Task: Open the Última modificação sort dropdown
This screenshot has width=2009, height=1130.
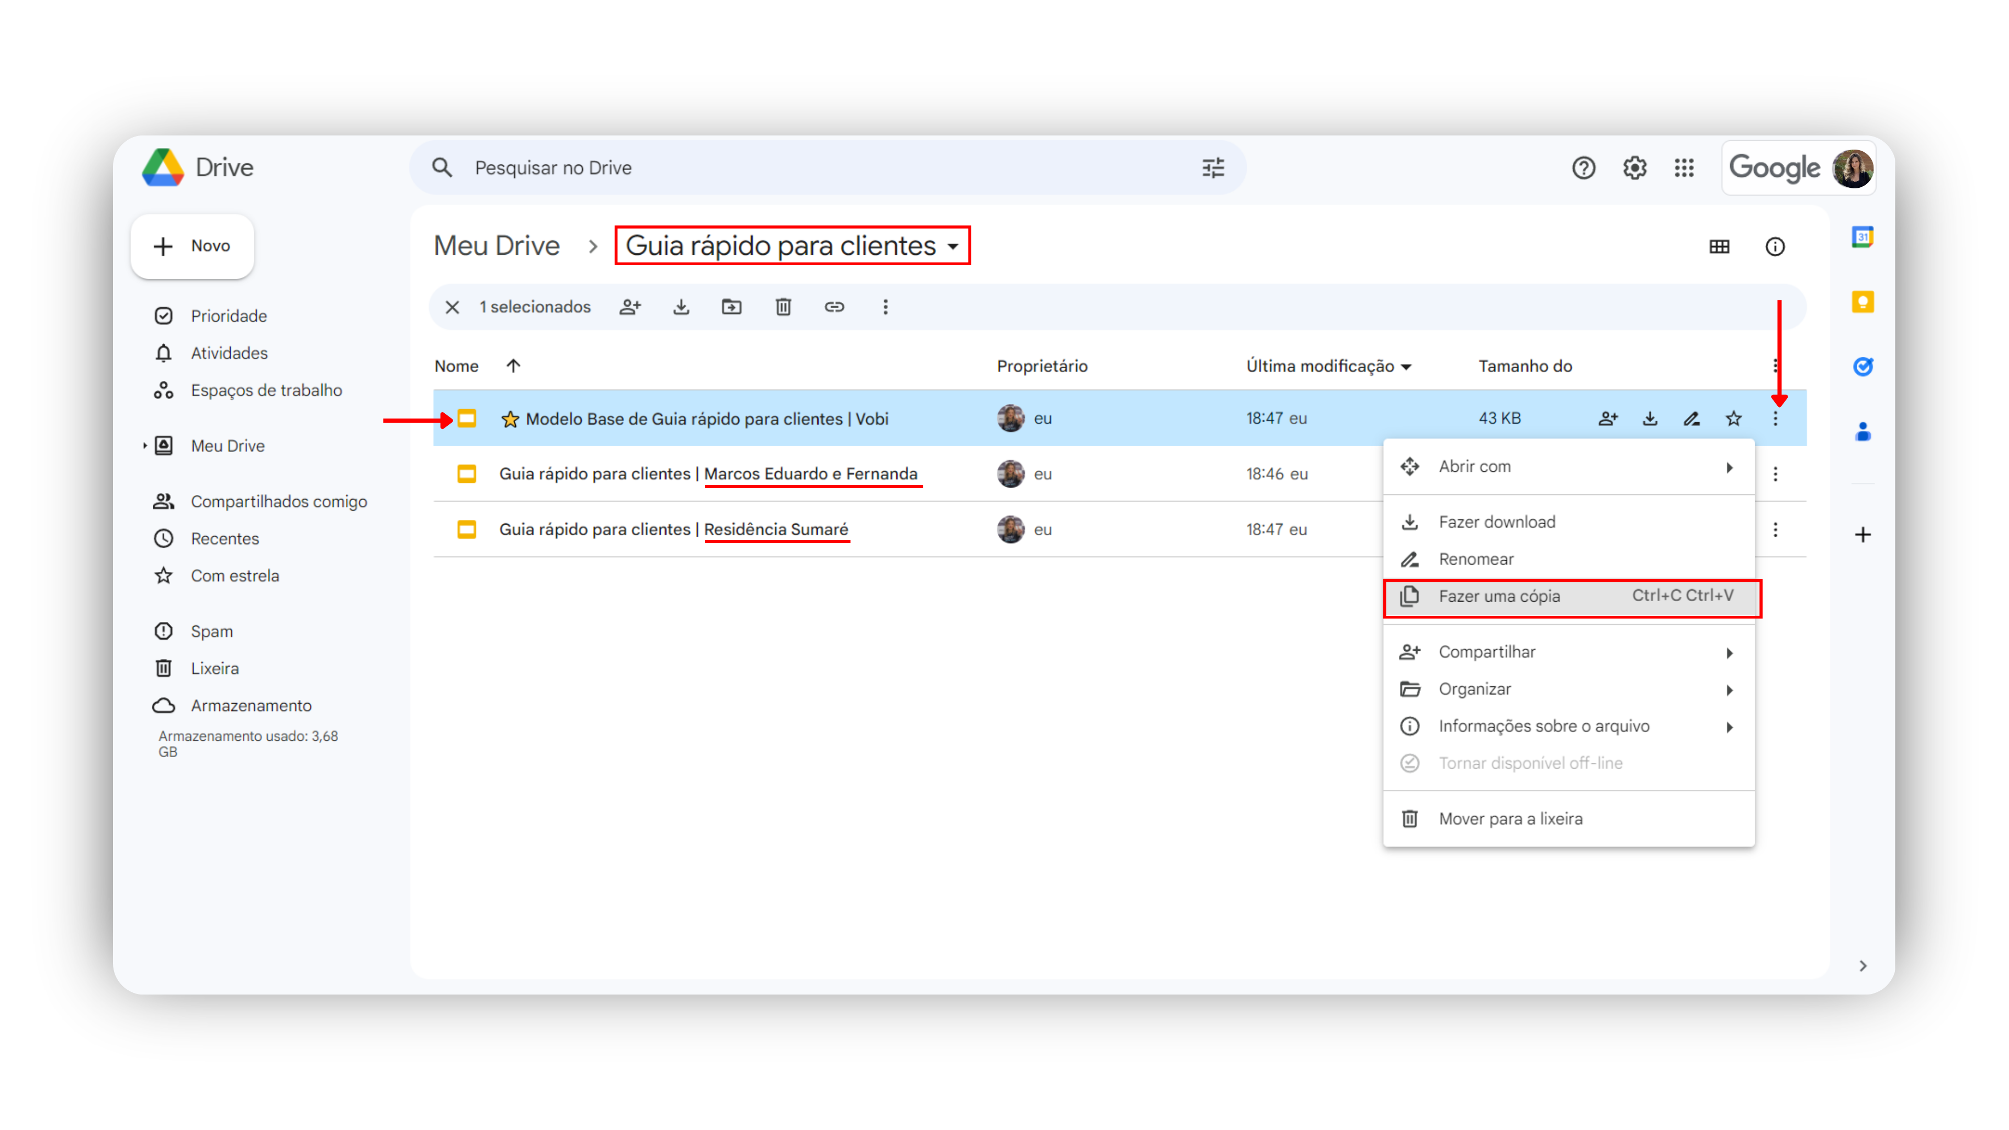Action: tap(1406, 367)
